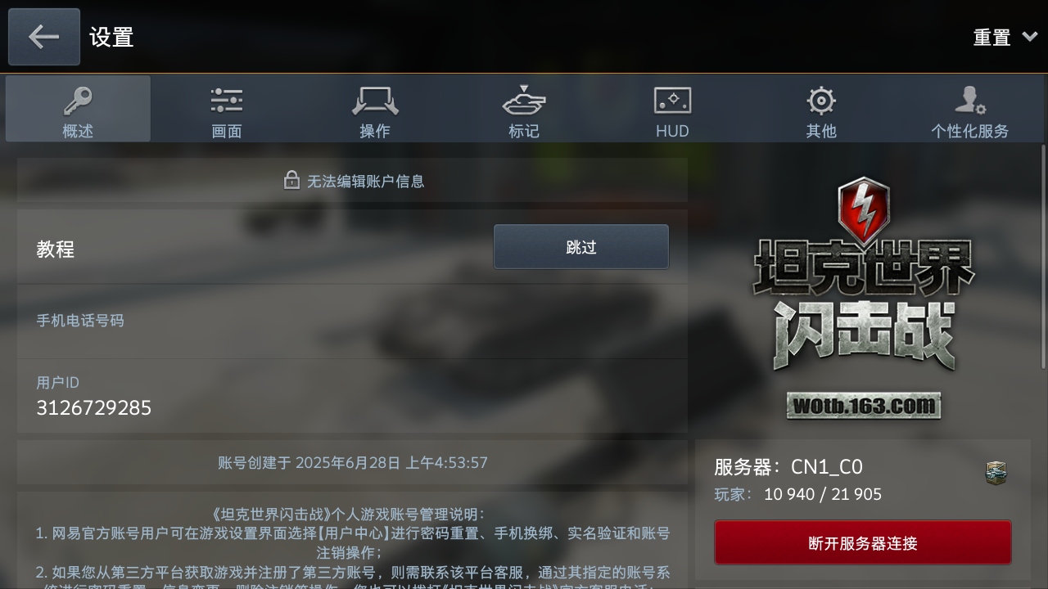Open the 操作 controls icon
Viewport: 1048px width, 589px height.
pyautogui.click(x=375, y=101)
